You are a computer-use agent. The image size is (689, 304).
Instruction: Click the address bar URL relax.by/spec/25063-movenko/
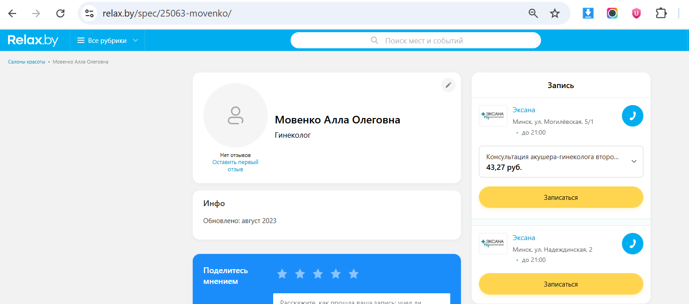click(167, 13)
